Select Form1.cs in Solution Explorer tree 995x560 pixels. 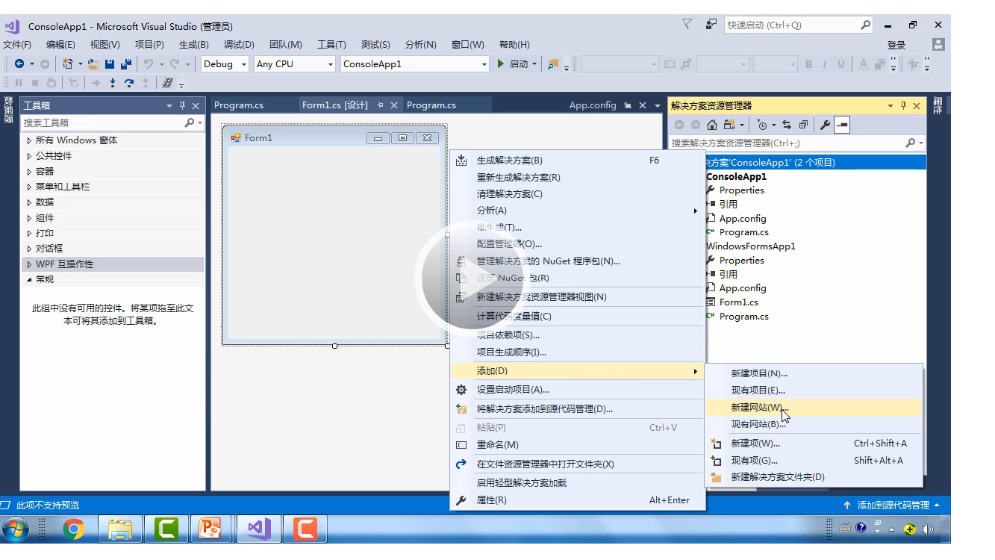(x=738, y=302)
